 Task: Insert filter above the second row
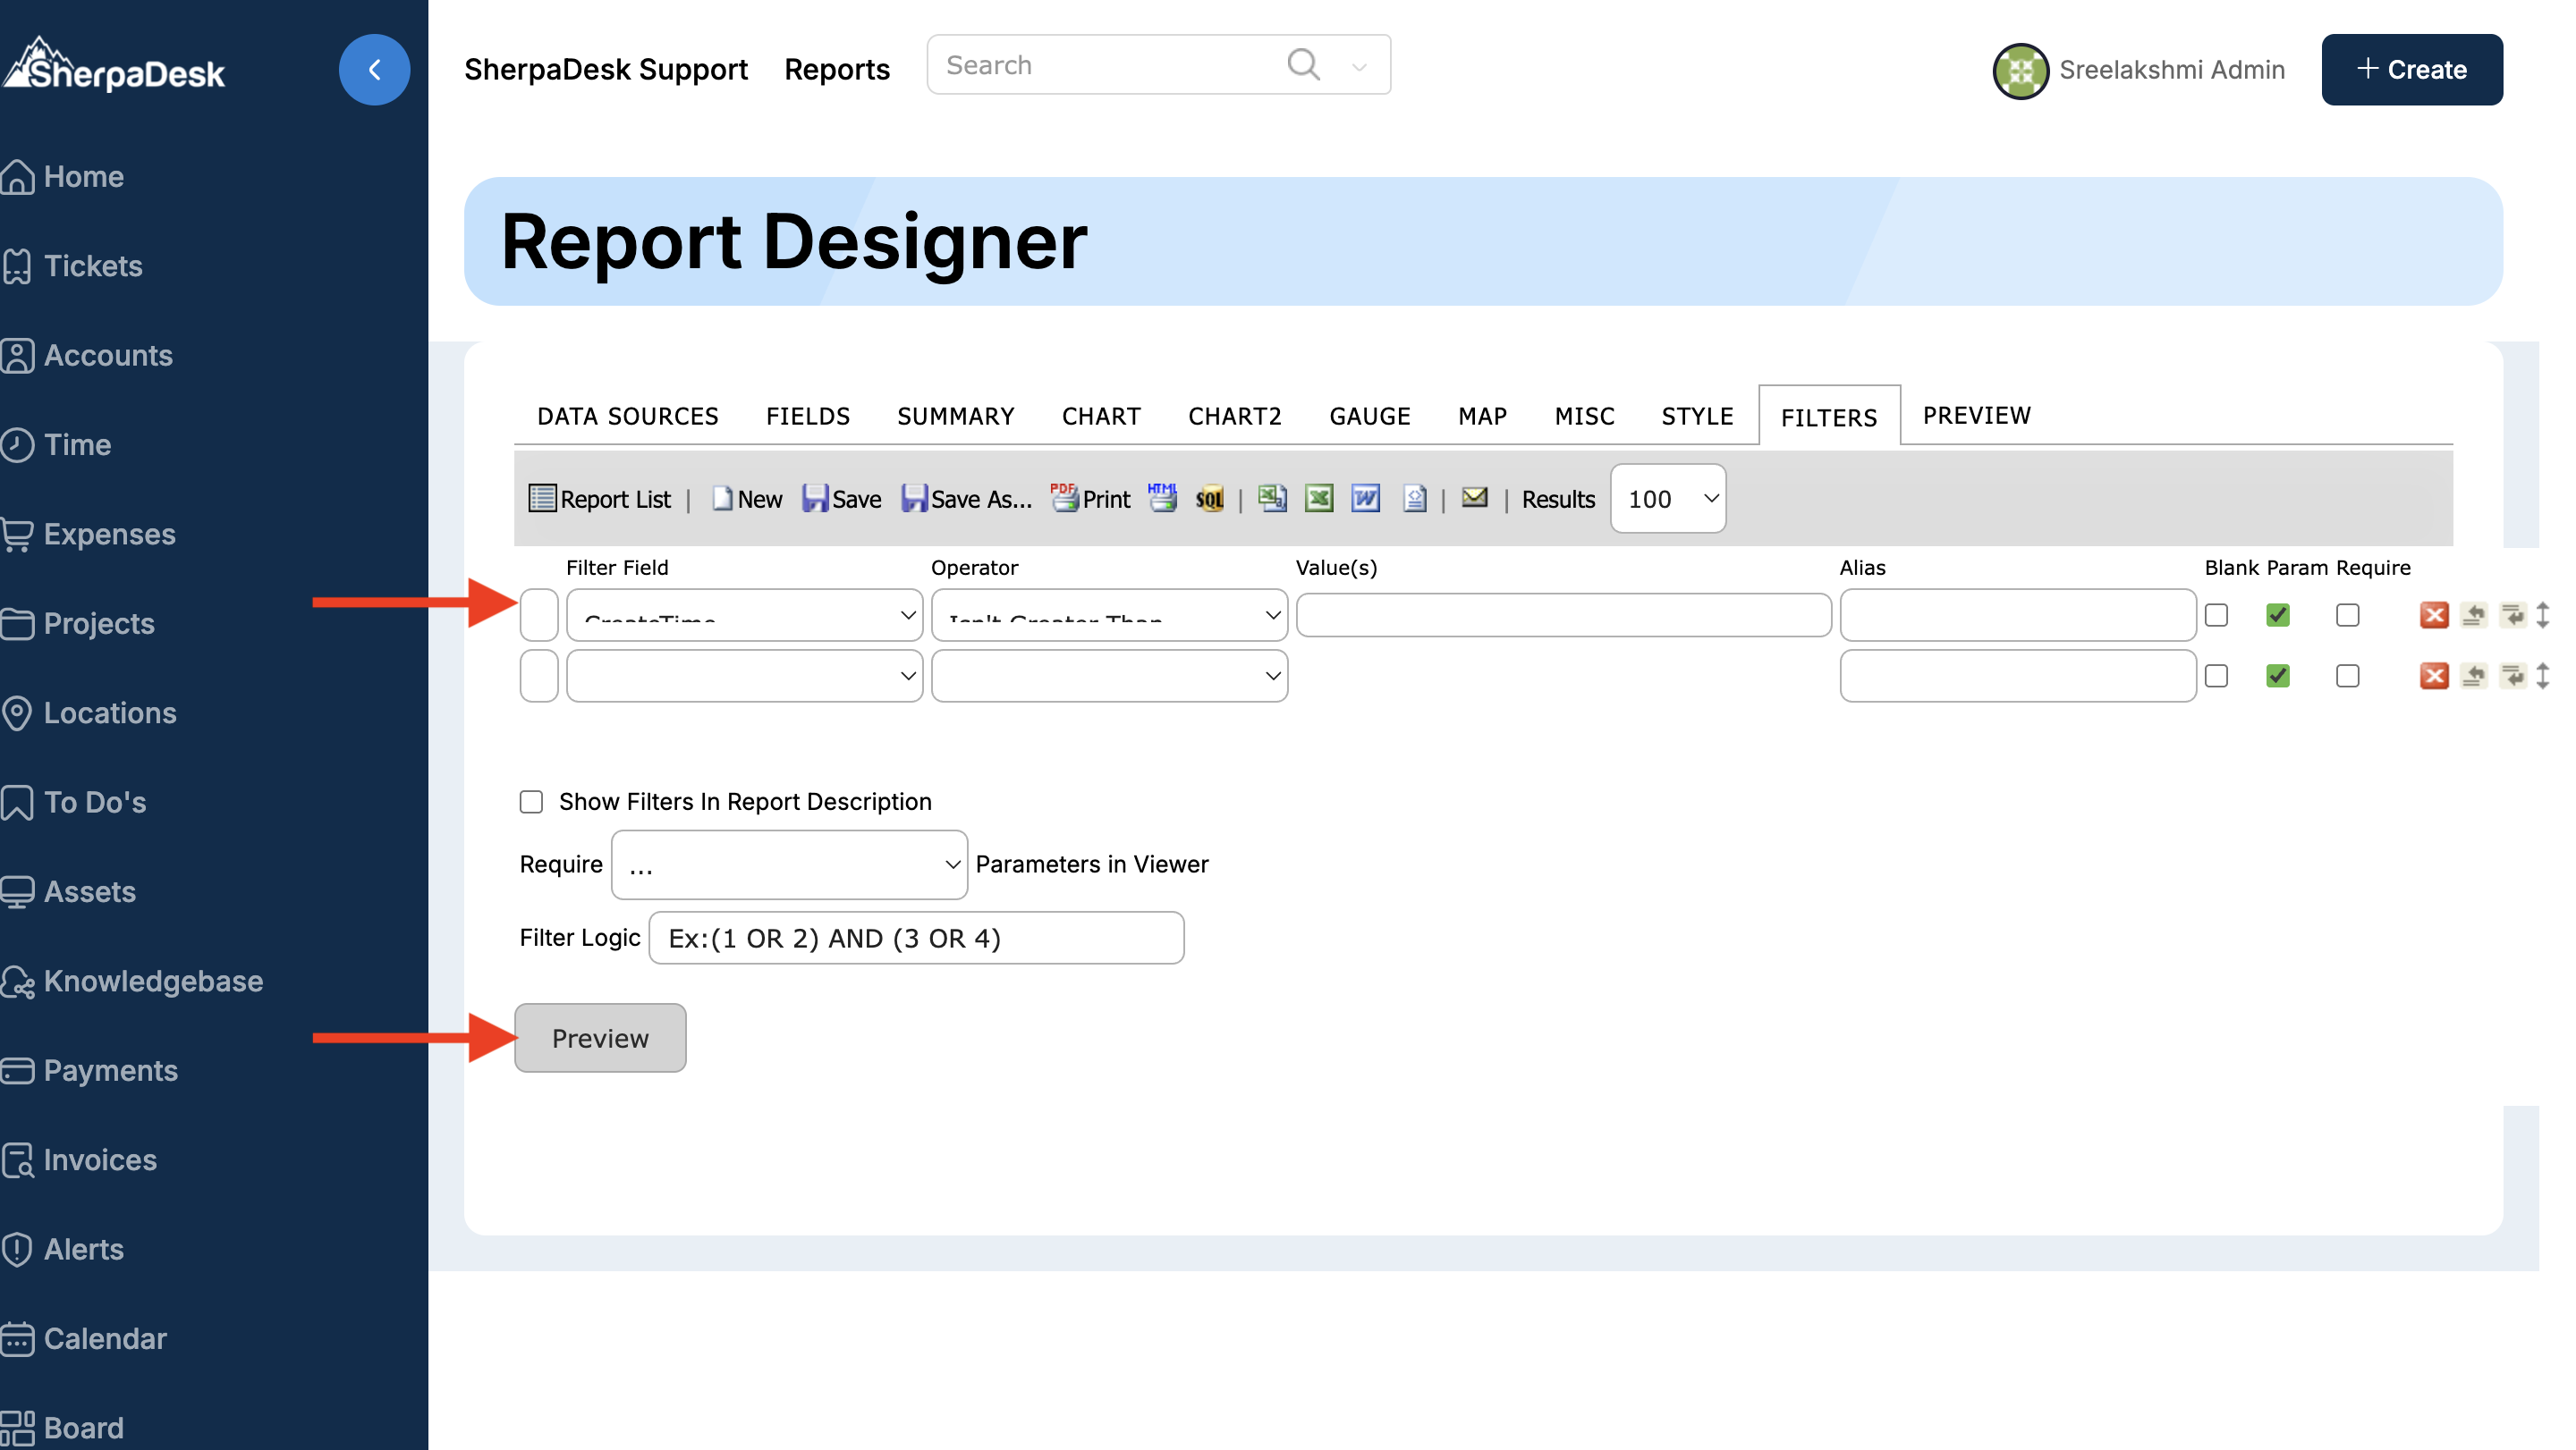click(2473, 677)
